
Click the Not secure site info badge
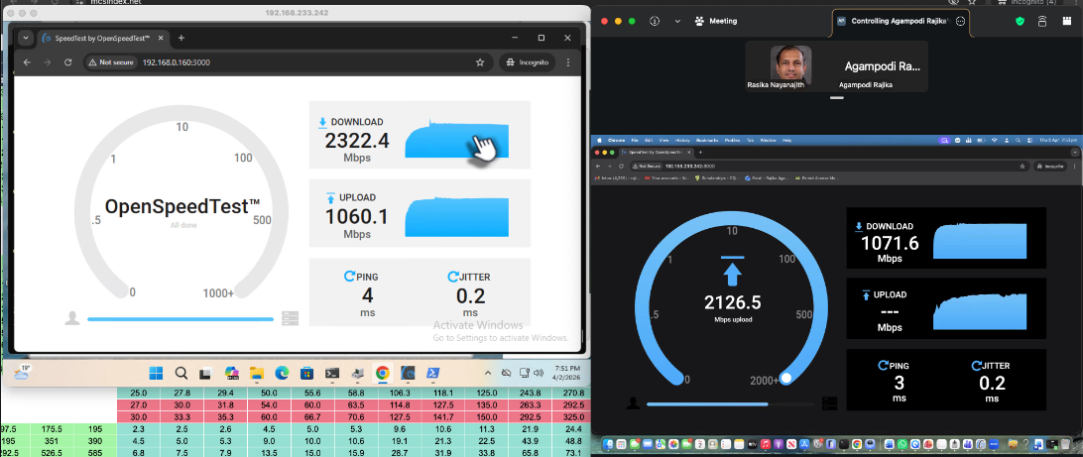point(111,62)
